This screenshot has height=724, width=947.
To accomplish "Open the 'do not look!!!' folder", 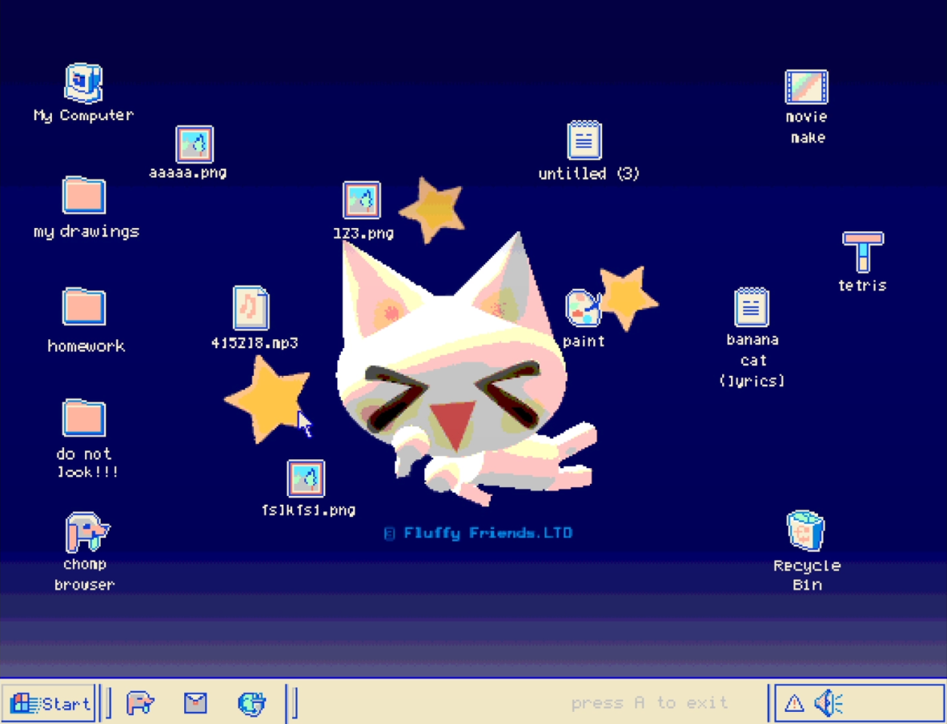I will (83, 418).
